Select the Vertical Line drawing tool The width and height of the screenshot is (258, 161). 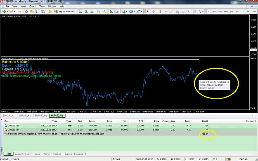click(160, 12)
